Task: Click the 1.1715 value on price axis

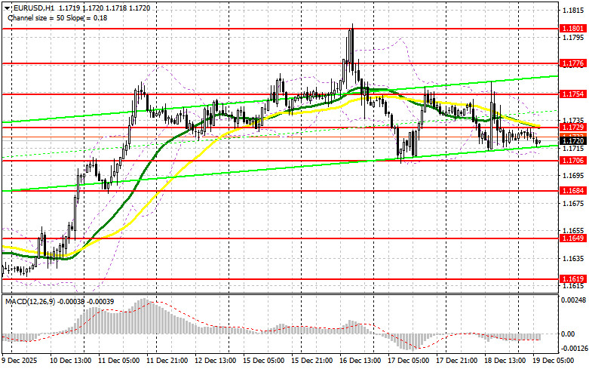Action: 573,149
